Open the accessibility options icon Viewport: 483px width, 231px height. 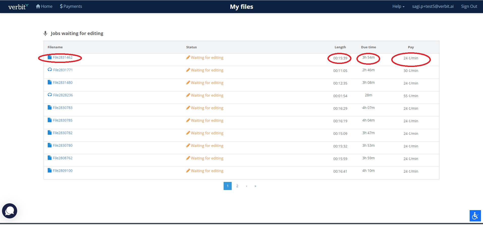point(475,215)
